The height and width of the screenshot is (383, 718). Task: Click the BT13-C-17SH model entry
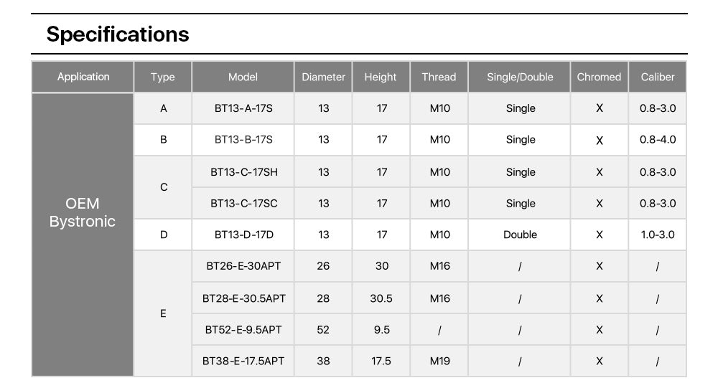(243, 172)
